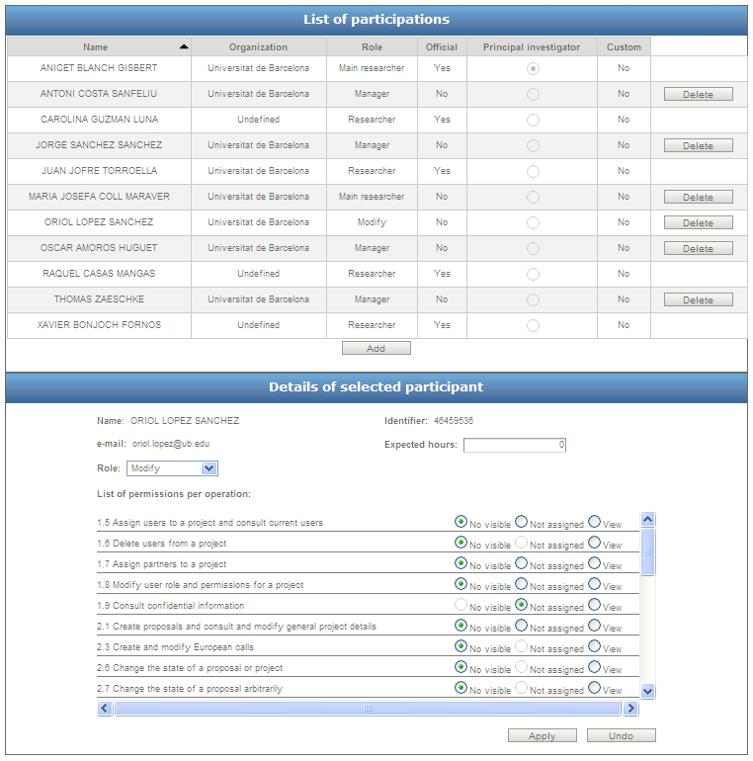Image resolution: width=753 pixels, height=761 pixels.
Task: Click the horizontal scrollbar thumb
Action: coord(367,709)
